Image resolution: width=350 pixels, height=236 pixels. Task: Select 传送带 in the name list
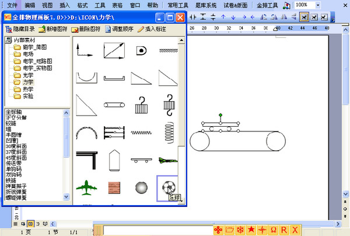14,164
